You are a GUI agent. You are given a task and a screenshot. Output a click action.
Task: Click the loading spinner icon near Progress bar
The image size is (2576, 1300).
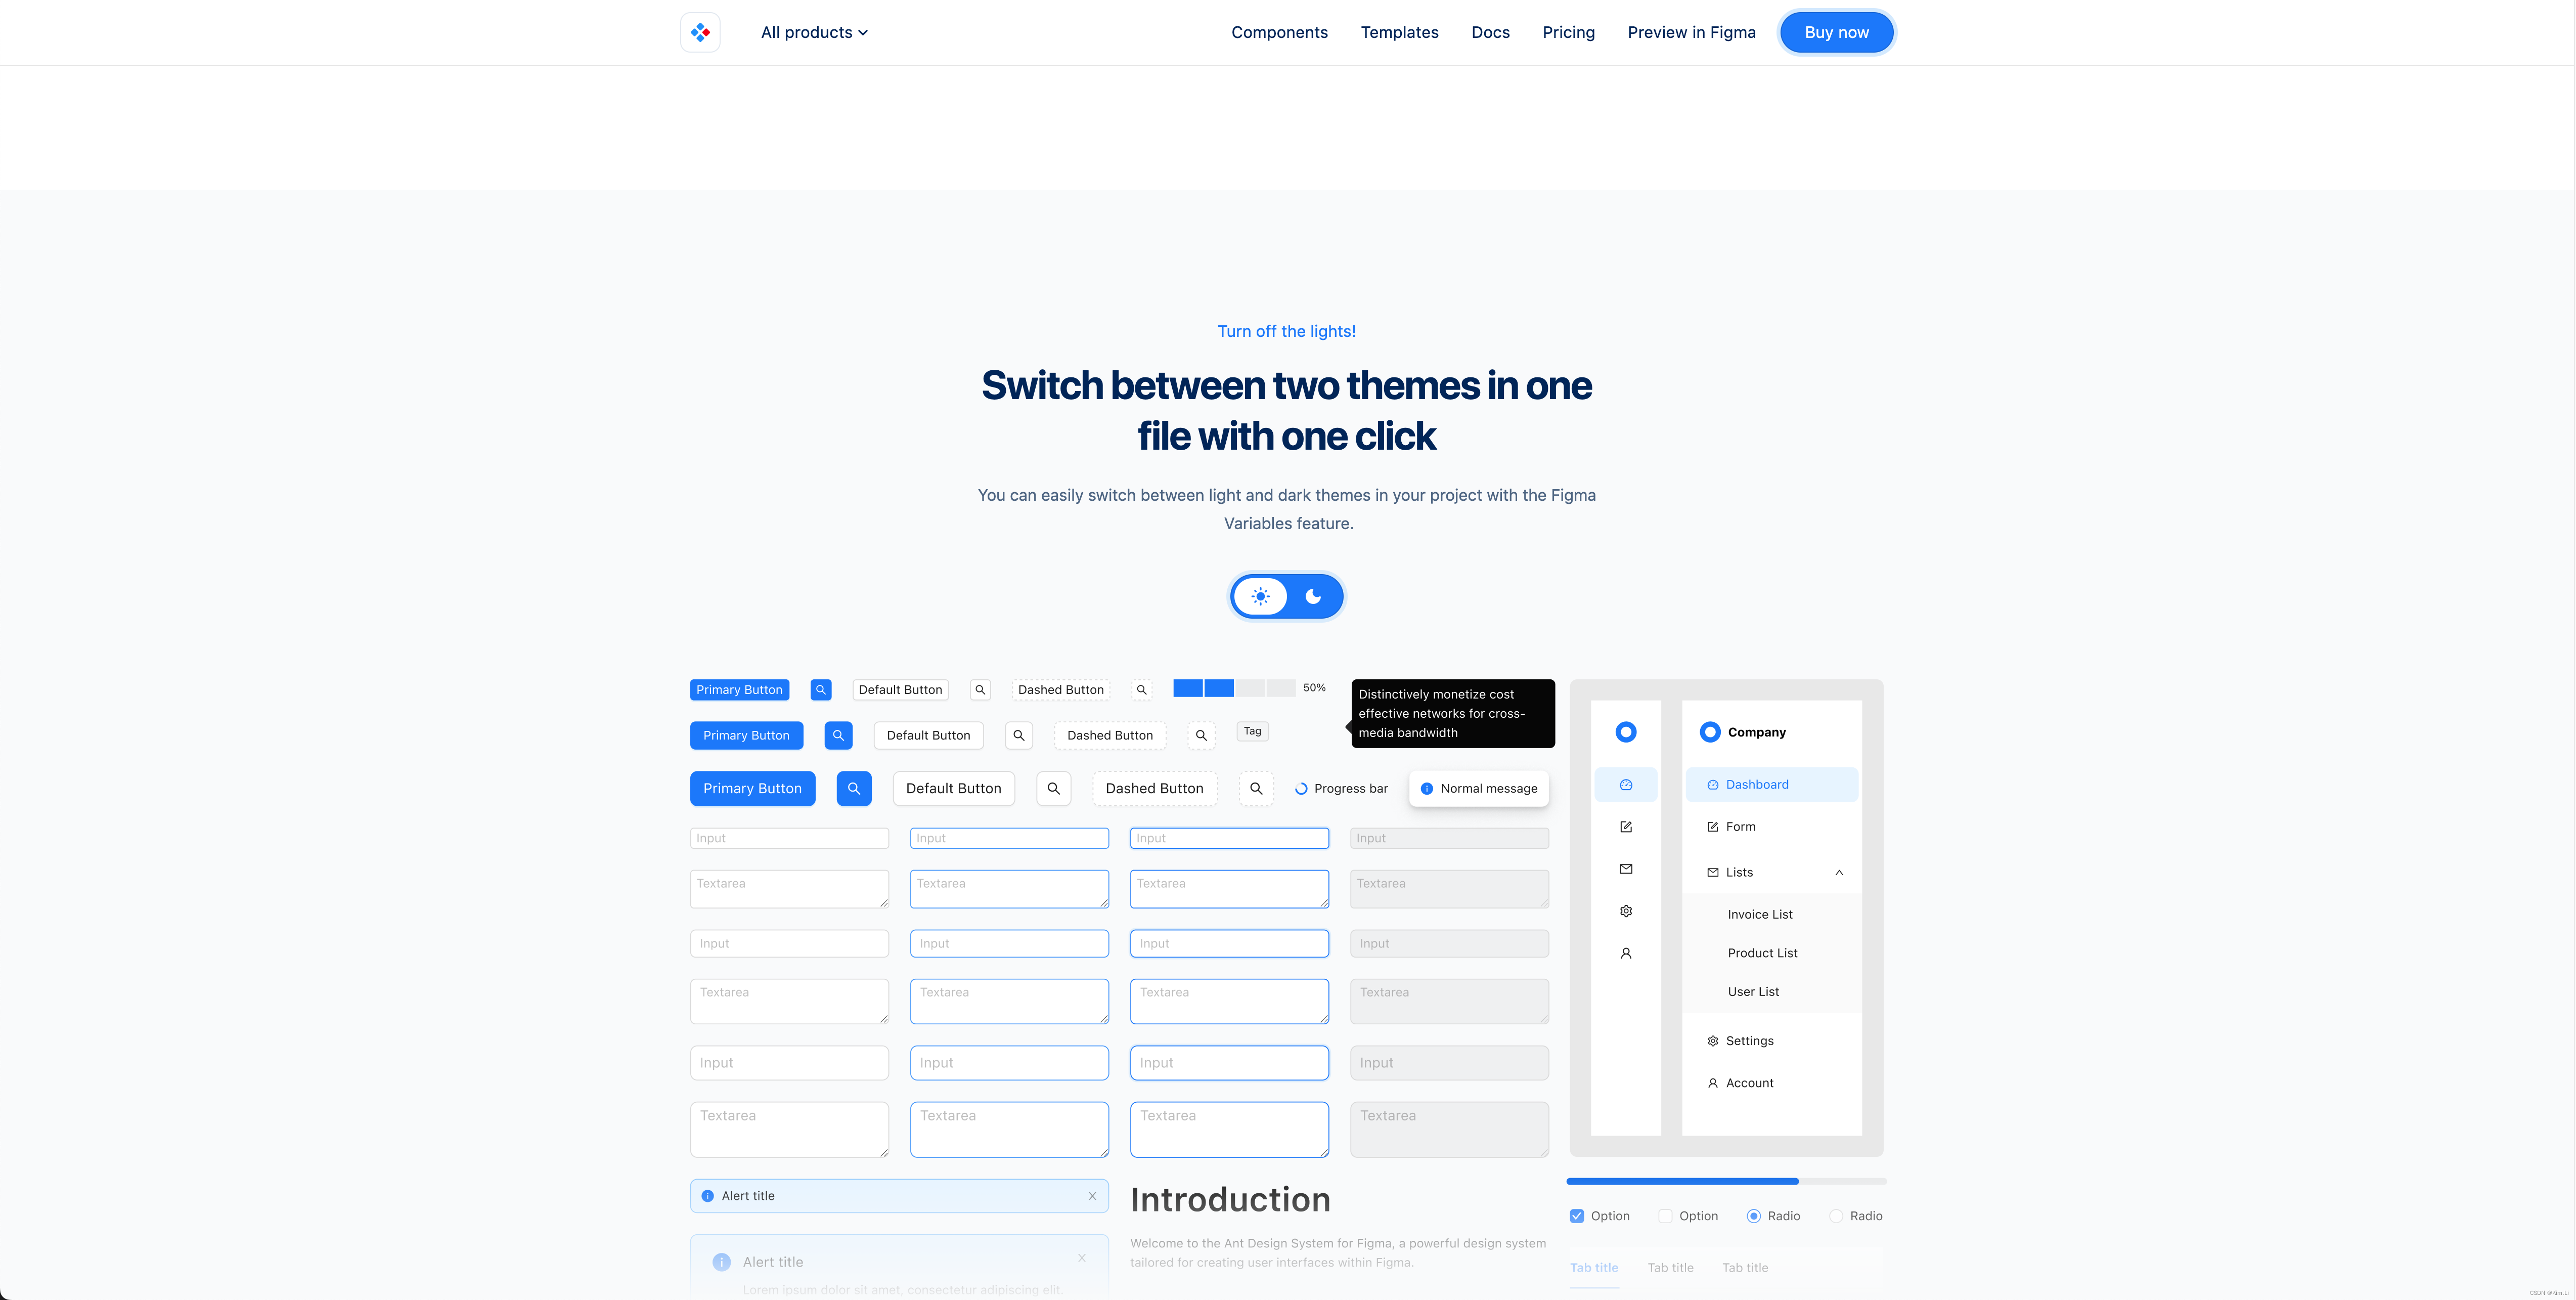point(1300,788)
